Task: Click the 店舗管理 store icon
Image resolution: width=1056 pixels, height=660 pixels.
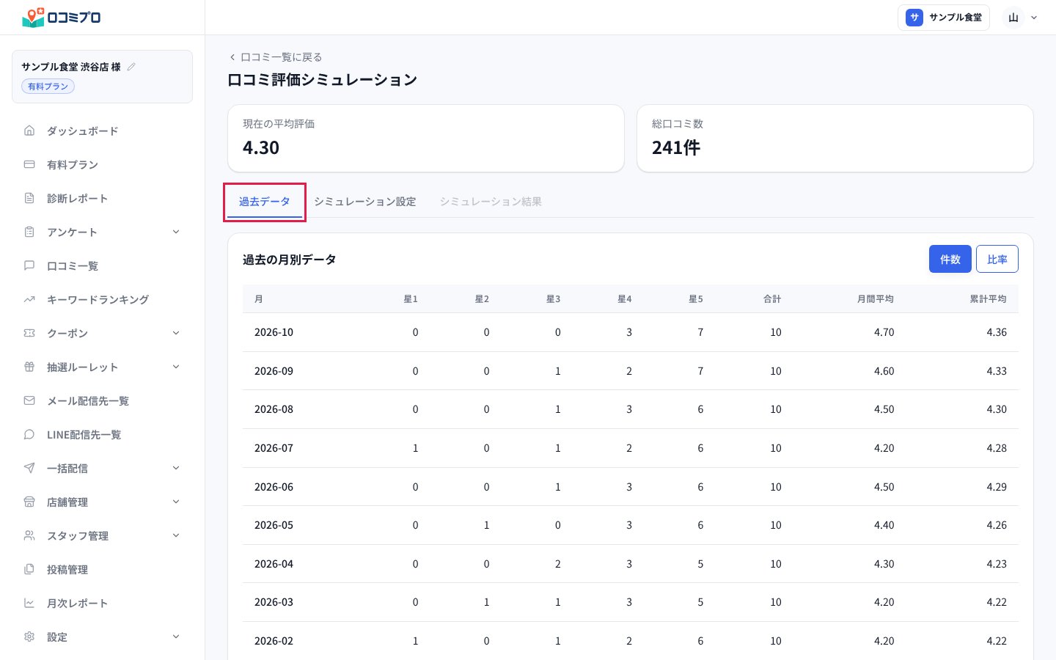Action: [29, 502]
